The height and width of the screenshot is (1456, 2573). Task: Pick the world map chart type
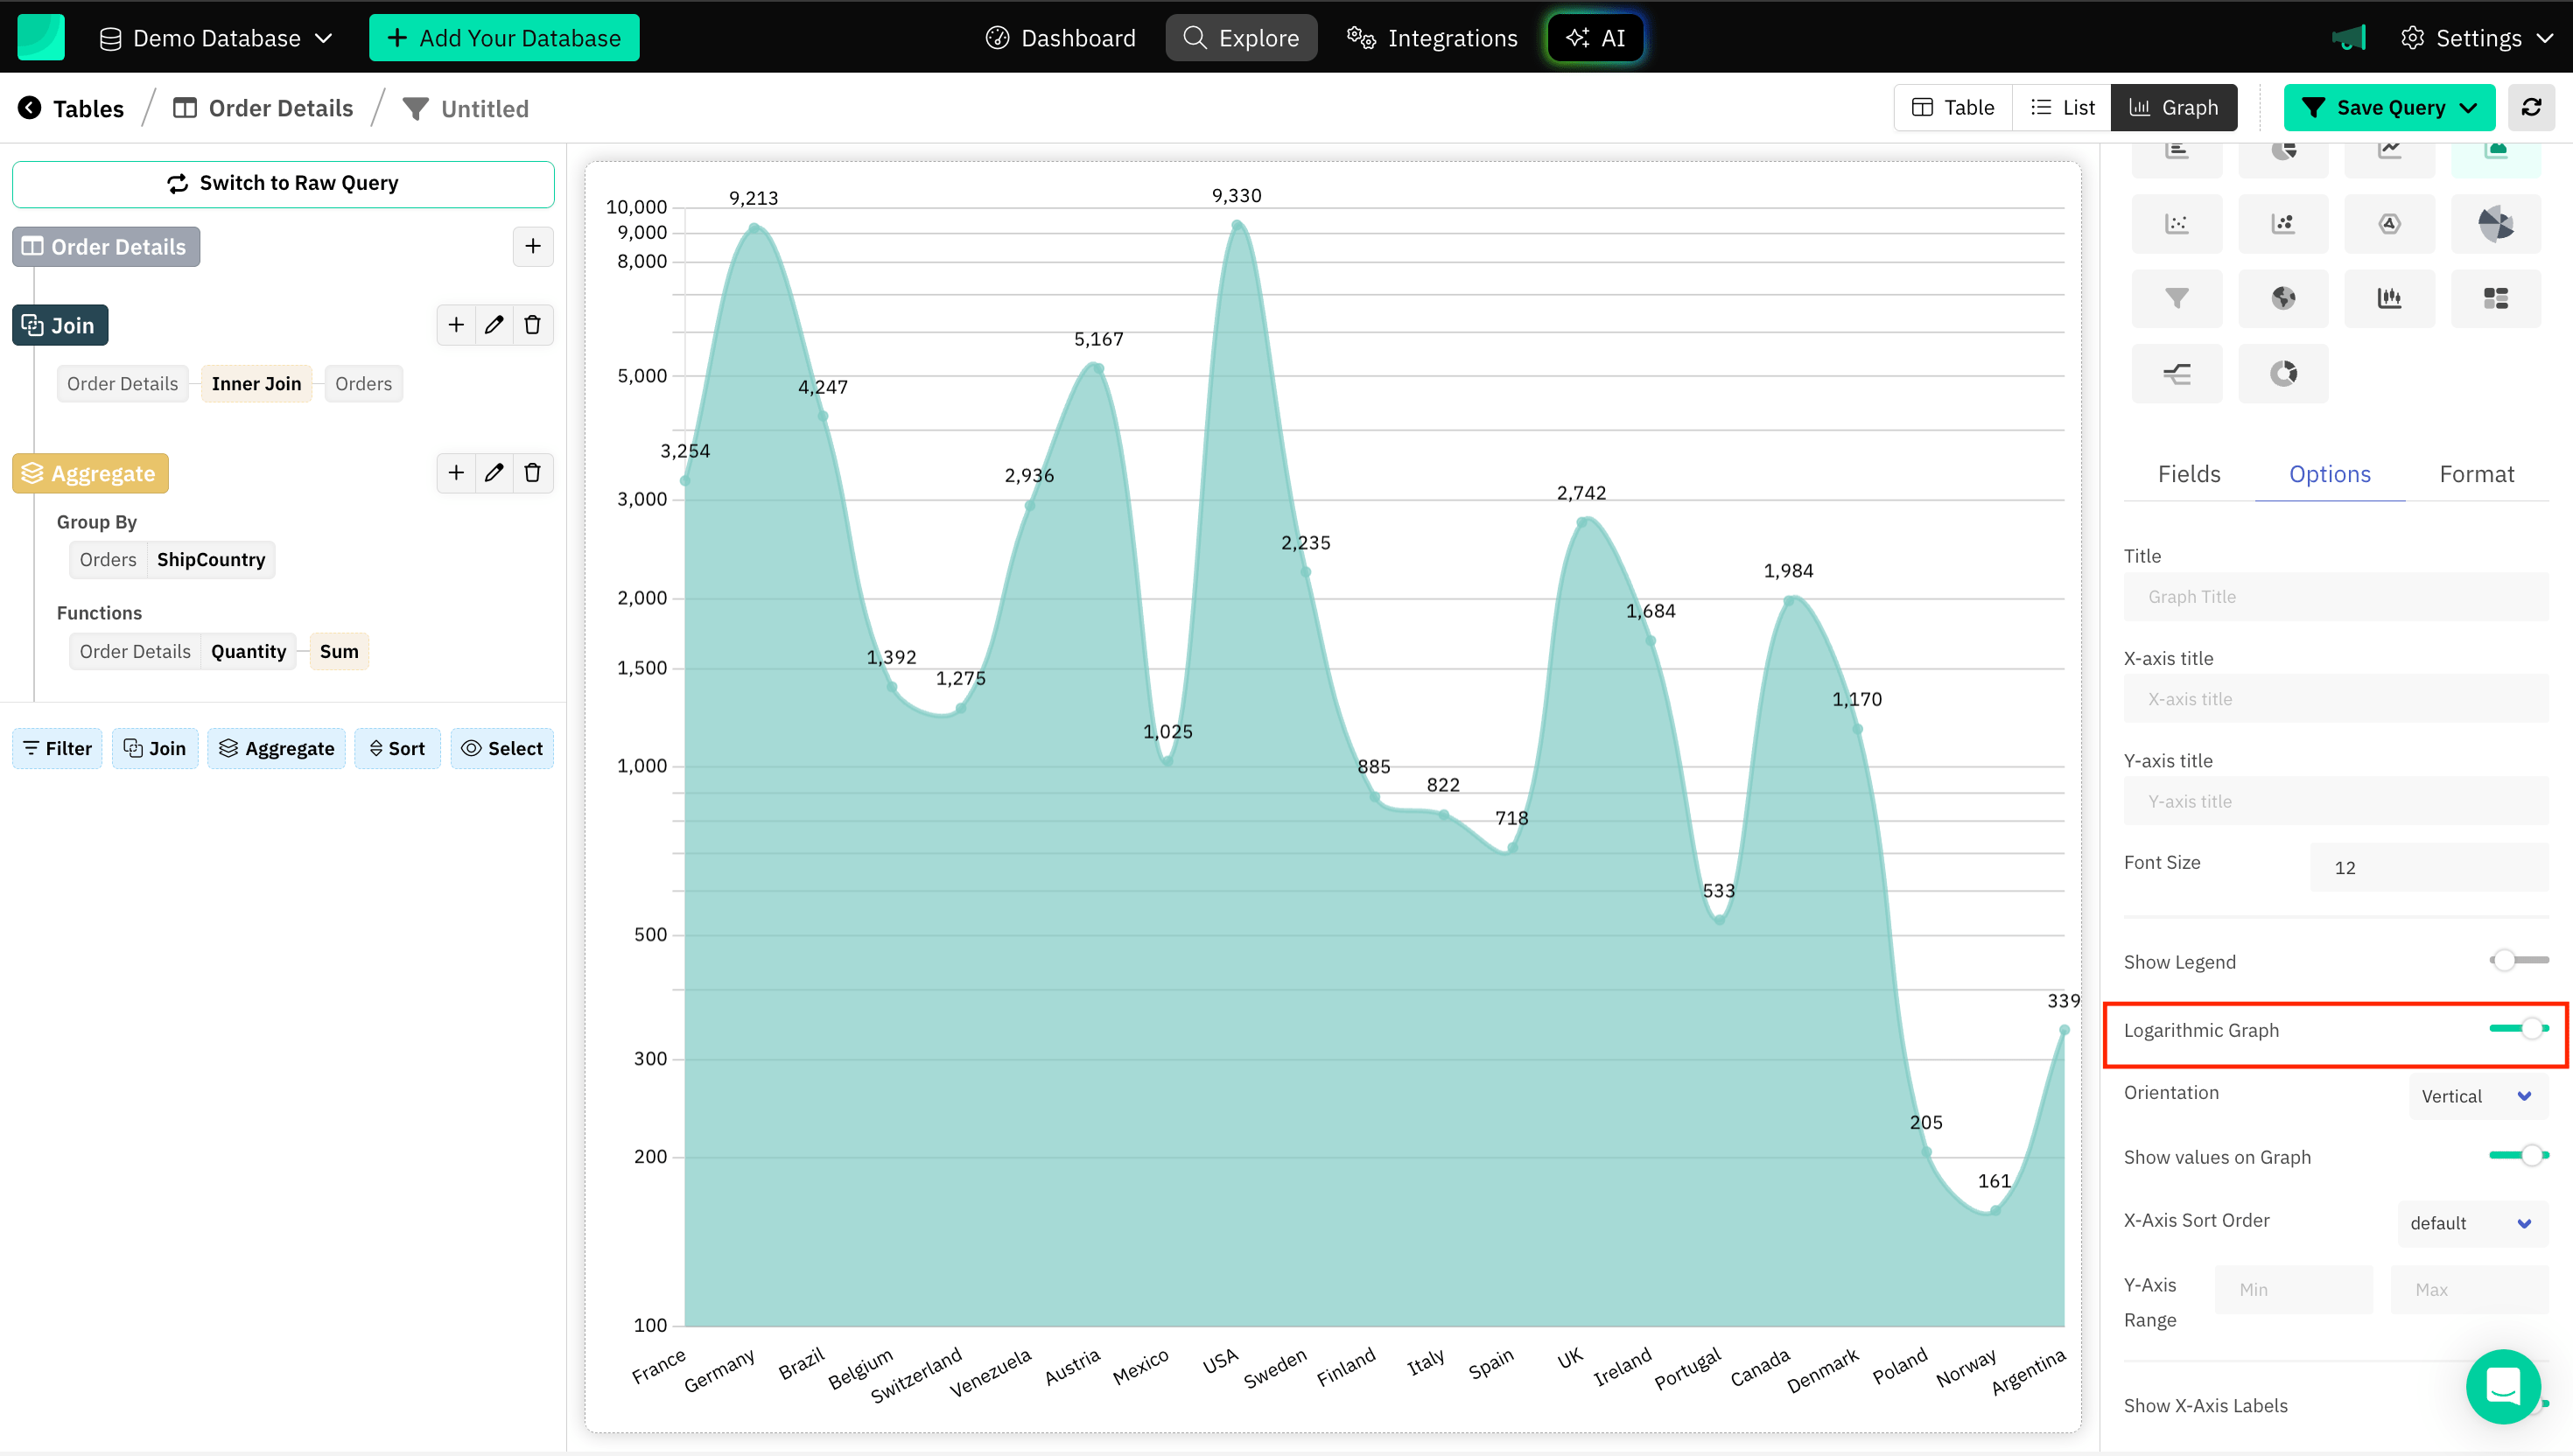click(2284, 297)
